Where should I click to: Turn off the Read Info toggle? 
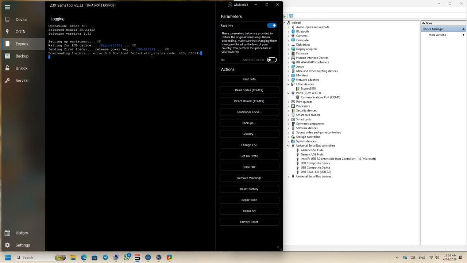[272, 26]
